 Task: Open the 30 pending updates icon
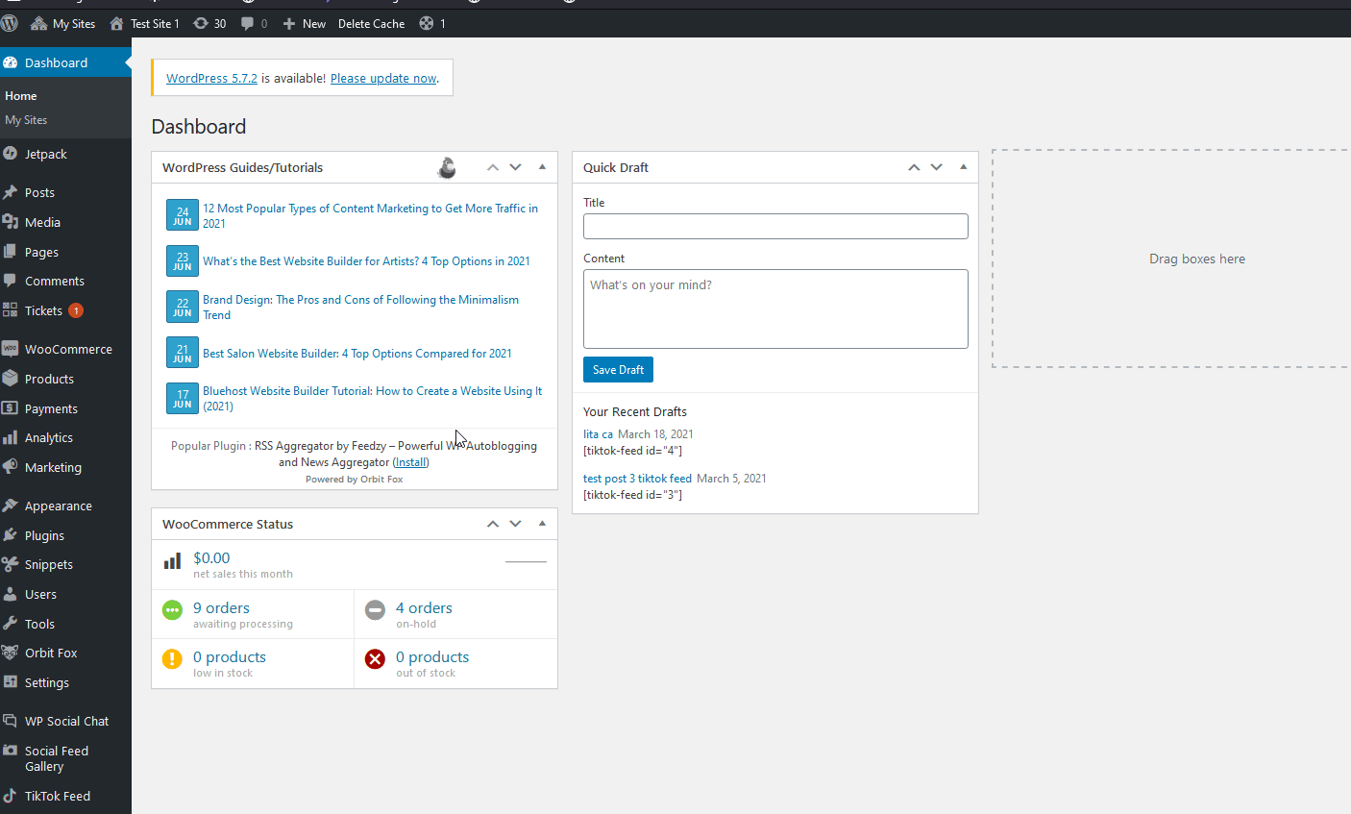209,23
